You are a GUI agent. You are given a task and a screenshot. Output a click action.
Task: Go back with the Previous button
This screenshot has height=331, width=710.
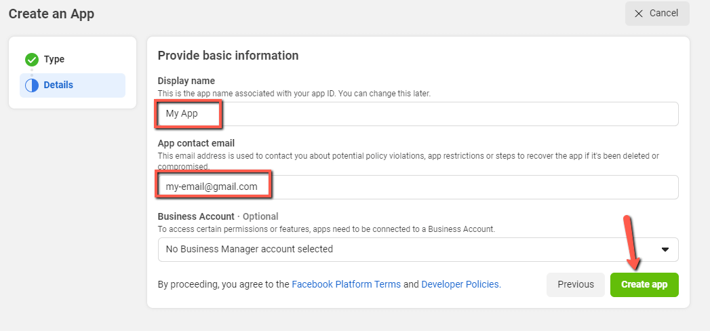click(575, 285)
